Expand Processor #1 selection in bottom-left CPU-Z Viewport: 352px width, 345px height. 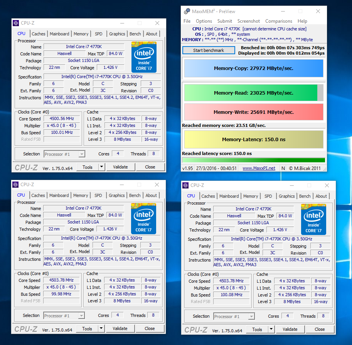(x=81, y=316)
